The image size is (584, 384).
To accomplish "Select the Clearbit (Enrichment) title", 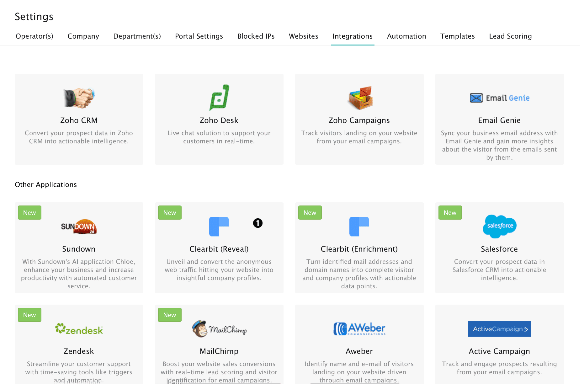I will pyautogui.click(x=359, y=249).
